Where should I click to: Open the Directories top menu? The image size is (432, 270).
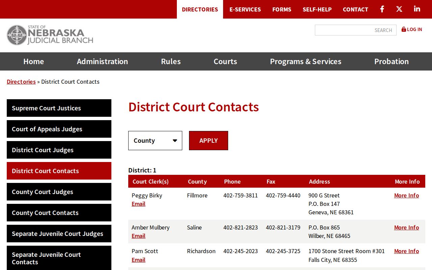pos(200,9)
